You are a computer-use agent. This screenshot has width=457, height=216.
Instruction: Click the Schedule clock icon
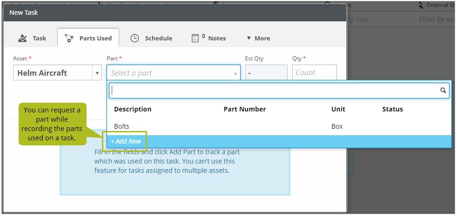pos(134,38)
